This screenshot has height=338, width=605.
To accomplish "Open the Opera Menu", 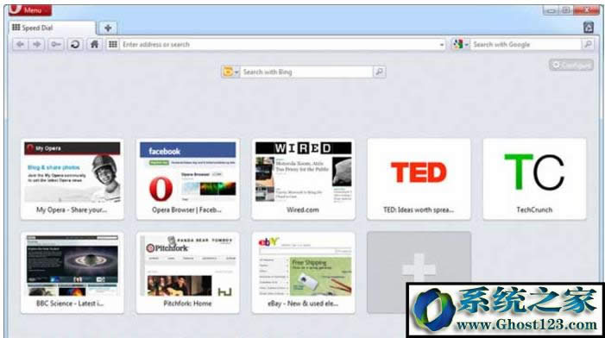I will 30,10.
